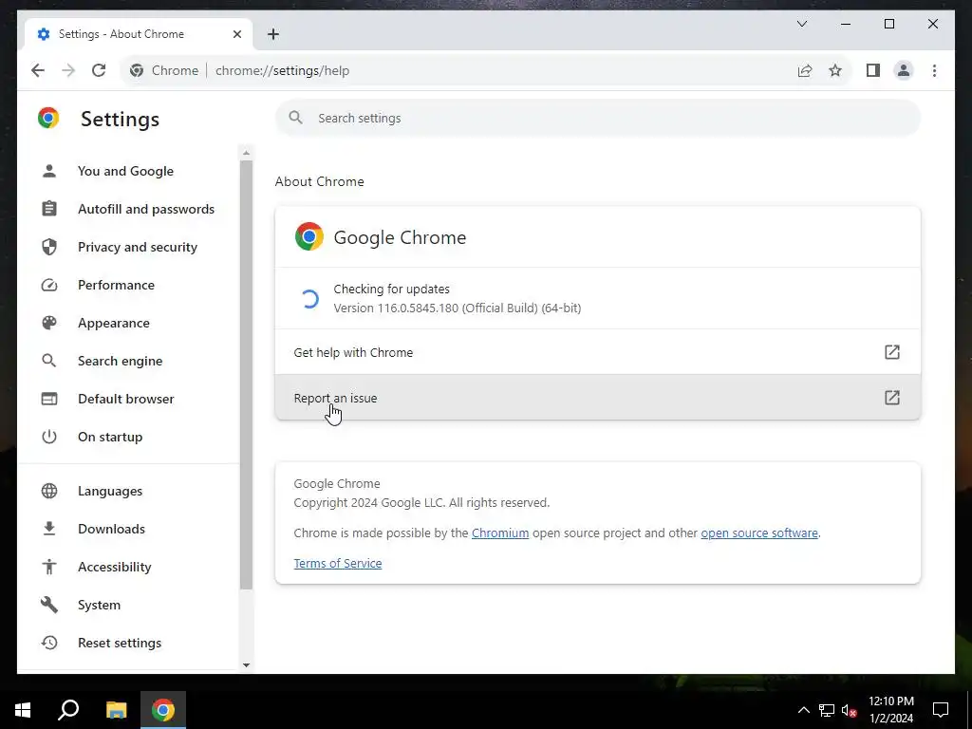Click the muted volume tray icon
The width and height of the screenshot is (972, 729).
(849, 710)
